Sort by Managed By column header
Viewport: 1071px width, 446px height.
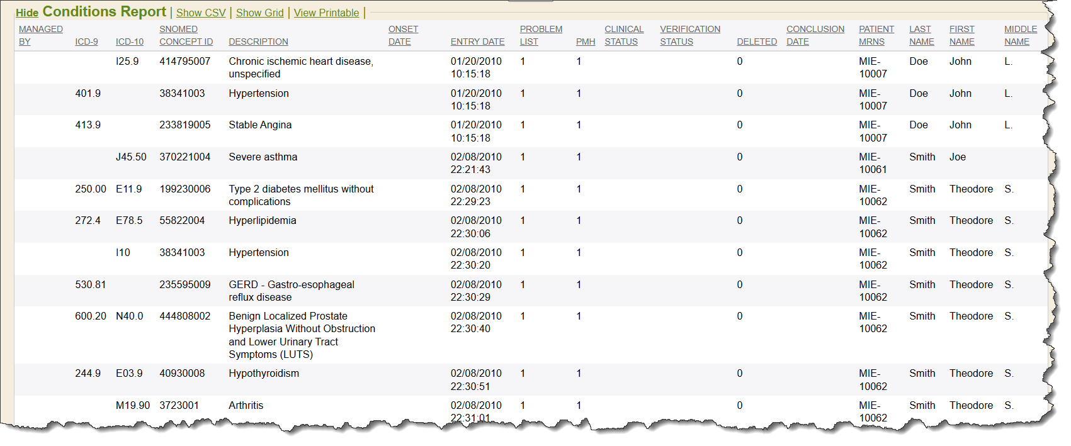coord(40,35)
